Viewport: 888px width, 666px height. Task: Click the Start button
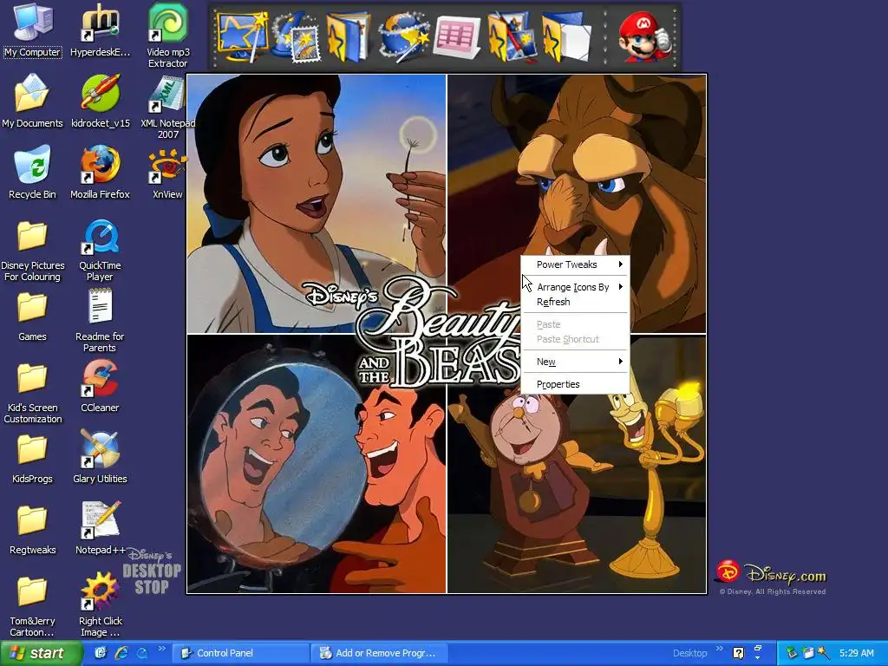click(x=41, y=654)
